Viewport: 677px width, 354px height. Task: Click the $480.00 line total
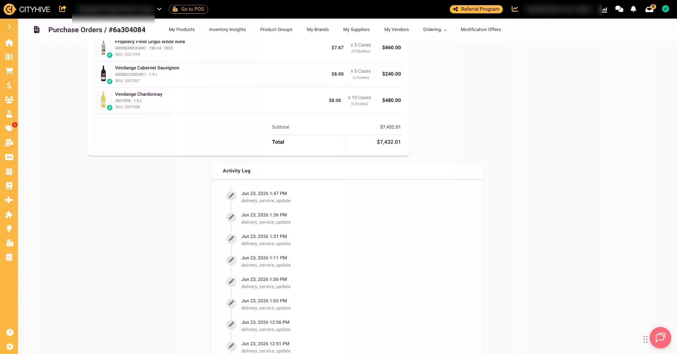pyautogui.click(x=391, y=100)
